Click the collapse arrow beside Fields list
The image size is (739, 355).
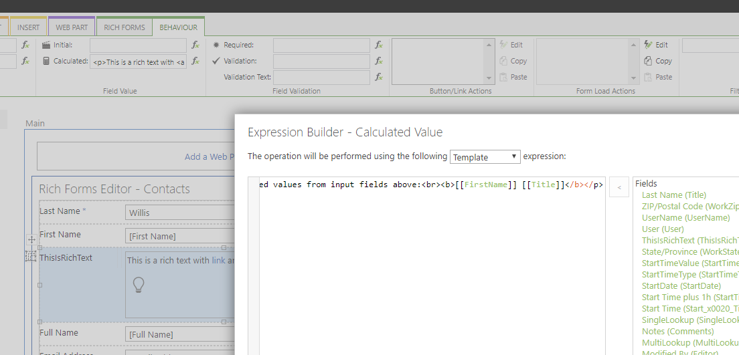[x=619, y=188]
